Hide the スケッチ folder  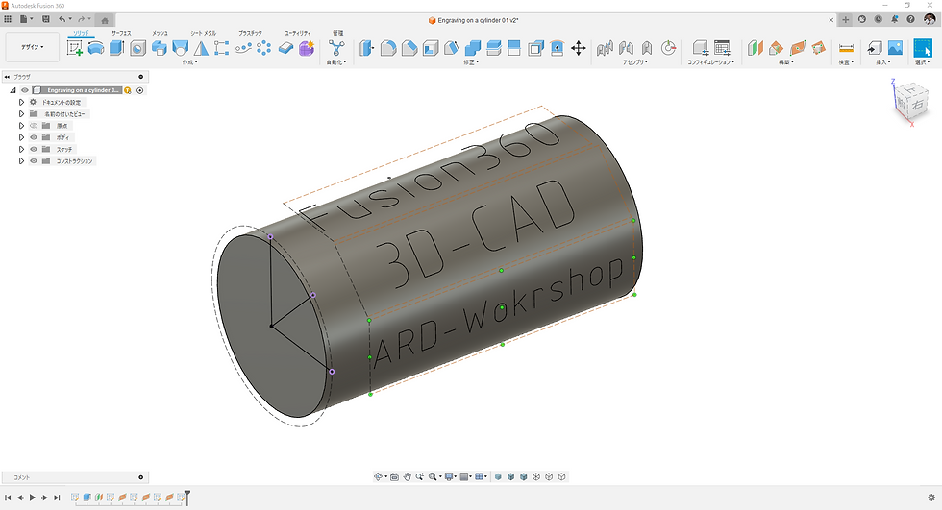pyautogui.click(x=34, y=150)
